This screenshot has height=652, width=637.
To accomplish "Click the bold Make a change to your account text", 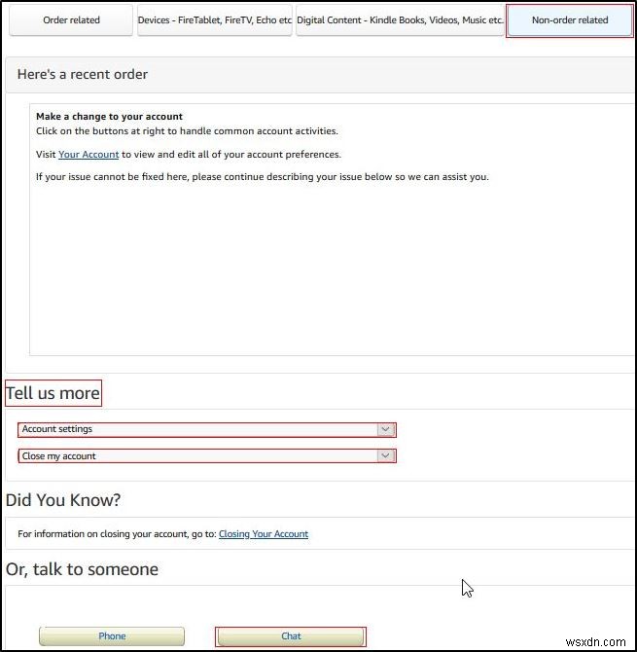I will tap(109, 117).
